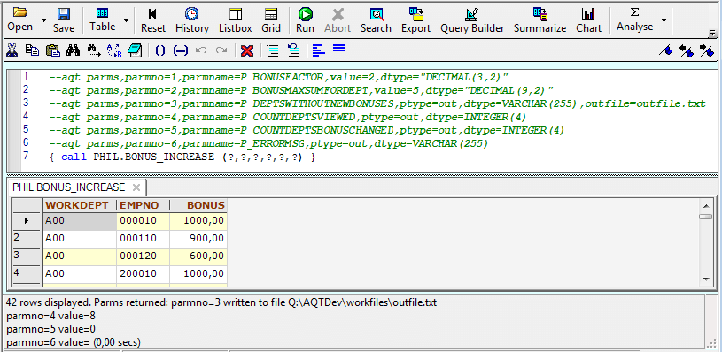Select row header 4

coord(27,274)
